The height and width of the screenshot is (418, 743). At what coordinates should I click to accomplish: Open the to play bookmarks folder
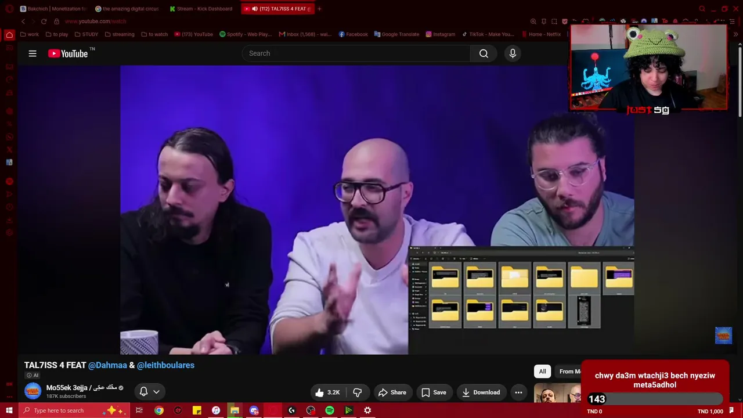click(56, 34)
